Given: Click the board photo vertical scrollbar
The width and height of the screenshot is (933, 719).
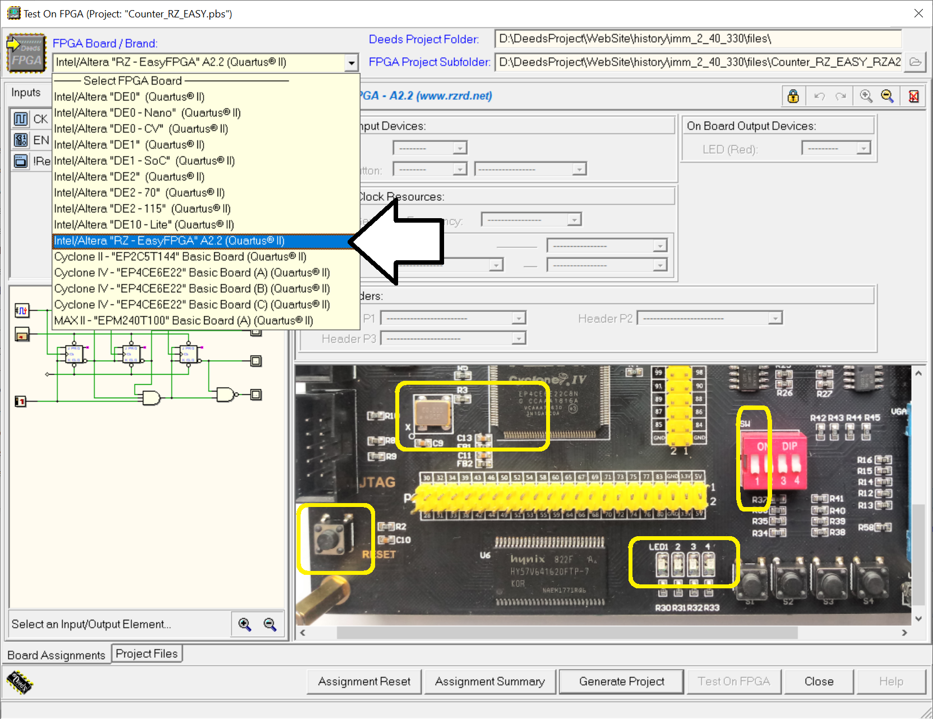Looking at the screenshot, I should [x=918, y=555].
